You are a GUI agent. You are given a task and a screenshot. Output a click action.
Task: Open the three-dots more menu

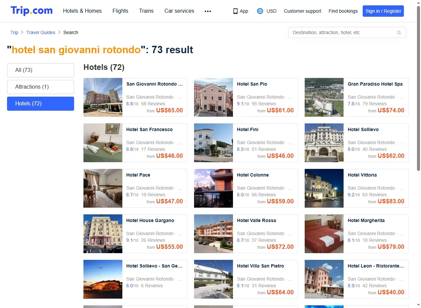tap(208, 11)
